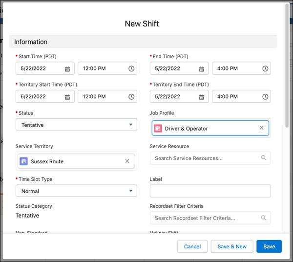Expand the Time Slot Type dropdown
293x262 pixels.
pos(76,191)
